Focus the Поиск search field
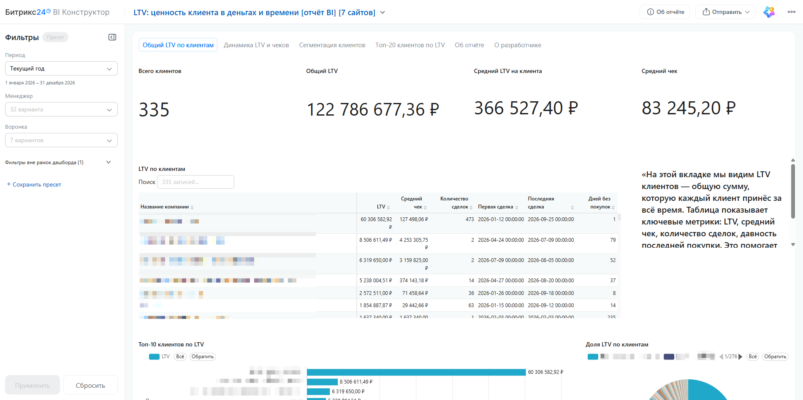The image size is (803, 400). click(195, 182)
